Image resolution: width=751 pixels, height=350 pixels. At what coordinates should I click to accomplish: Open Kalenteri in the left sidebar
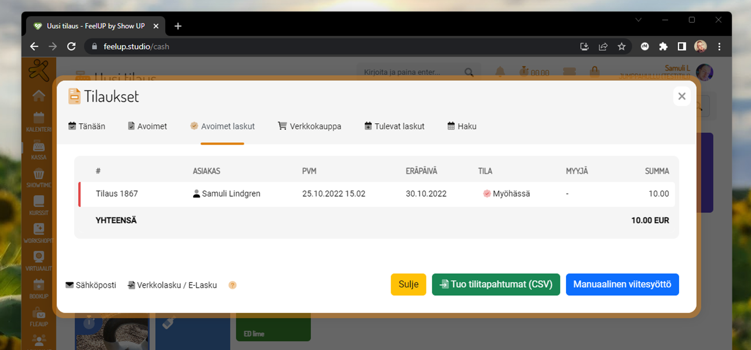39,121
